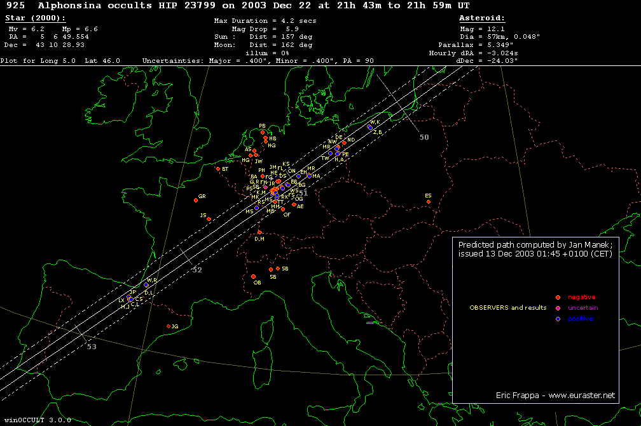Screen dimensions: 641x426
Task: Click the 'Asteroid:' heading
Action: 482,18
